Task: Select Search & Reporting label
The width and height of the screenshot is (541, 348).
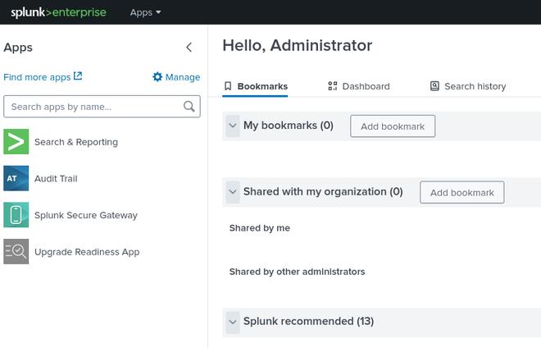Action: [76, 142]
